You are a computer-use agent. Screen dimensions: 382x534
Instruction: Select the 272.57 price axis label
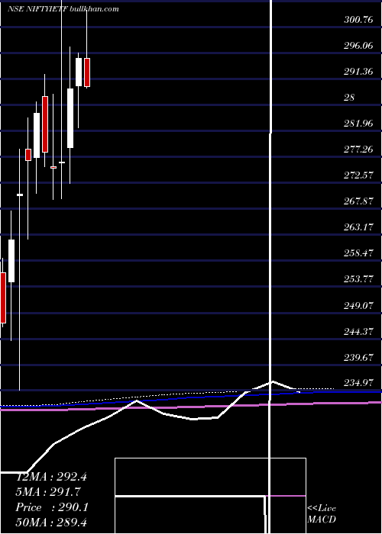(358, 175)
